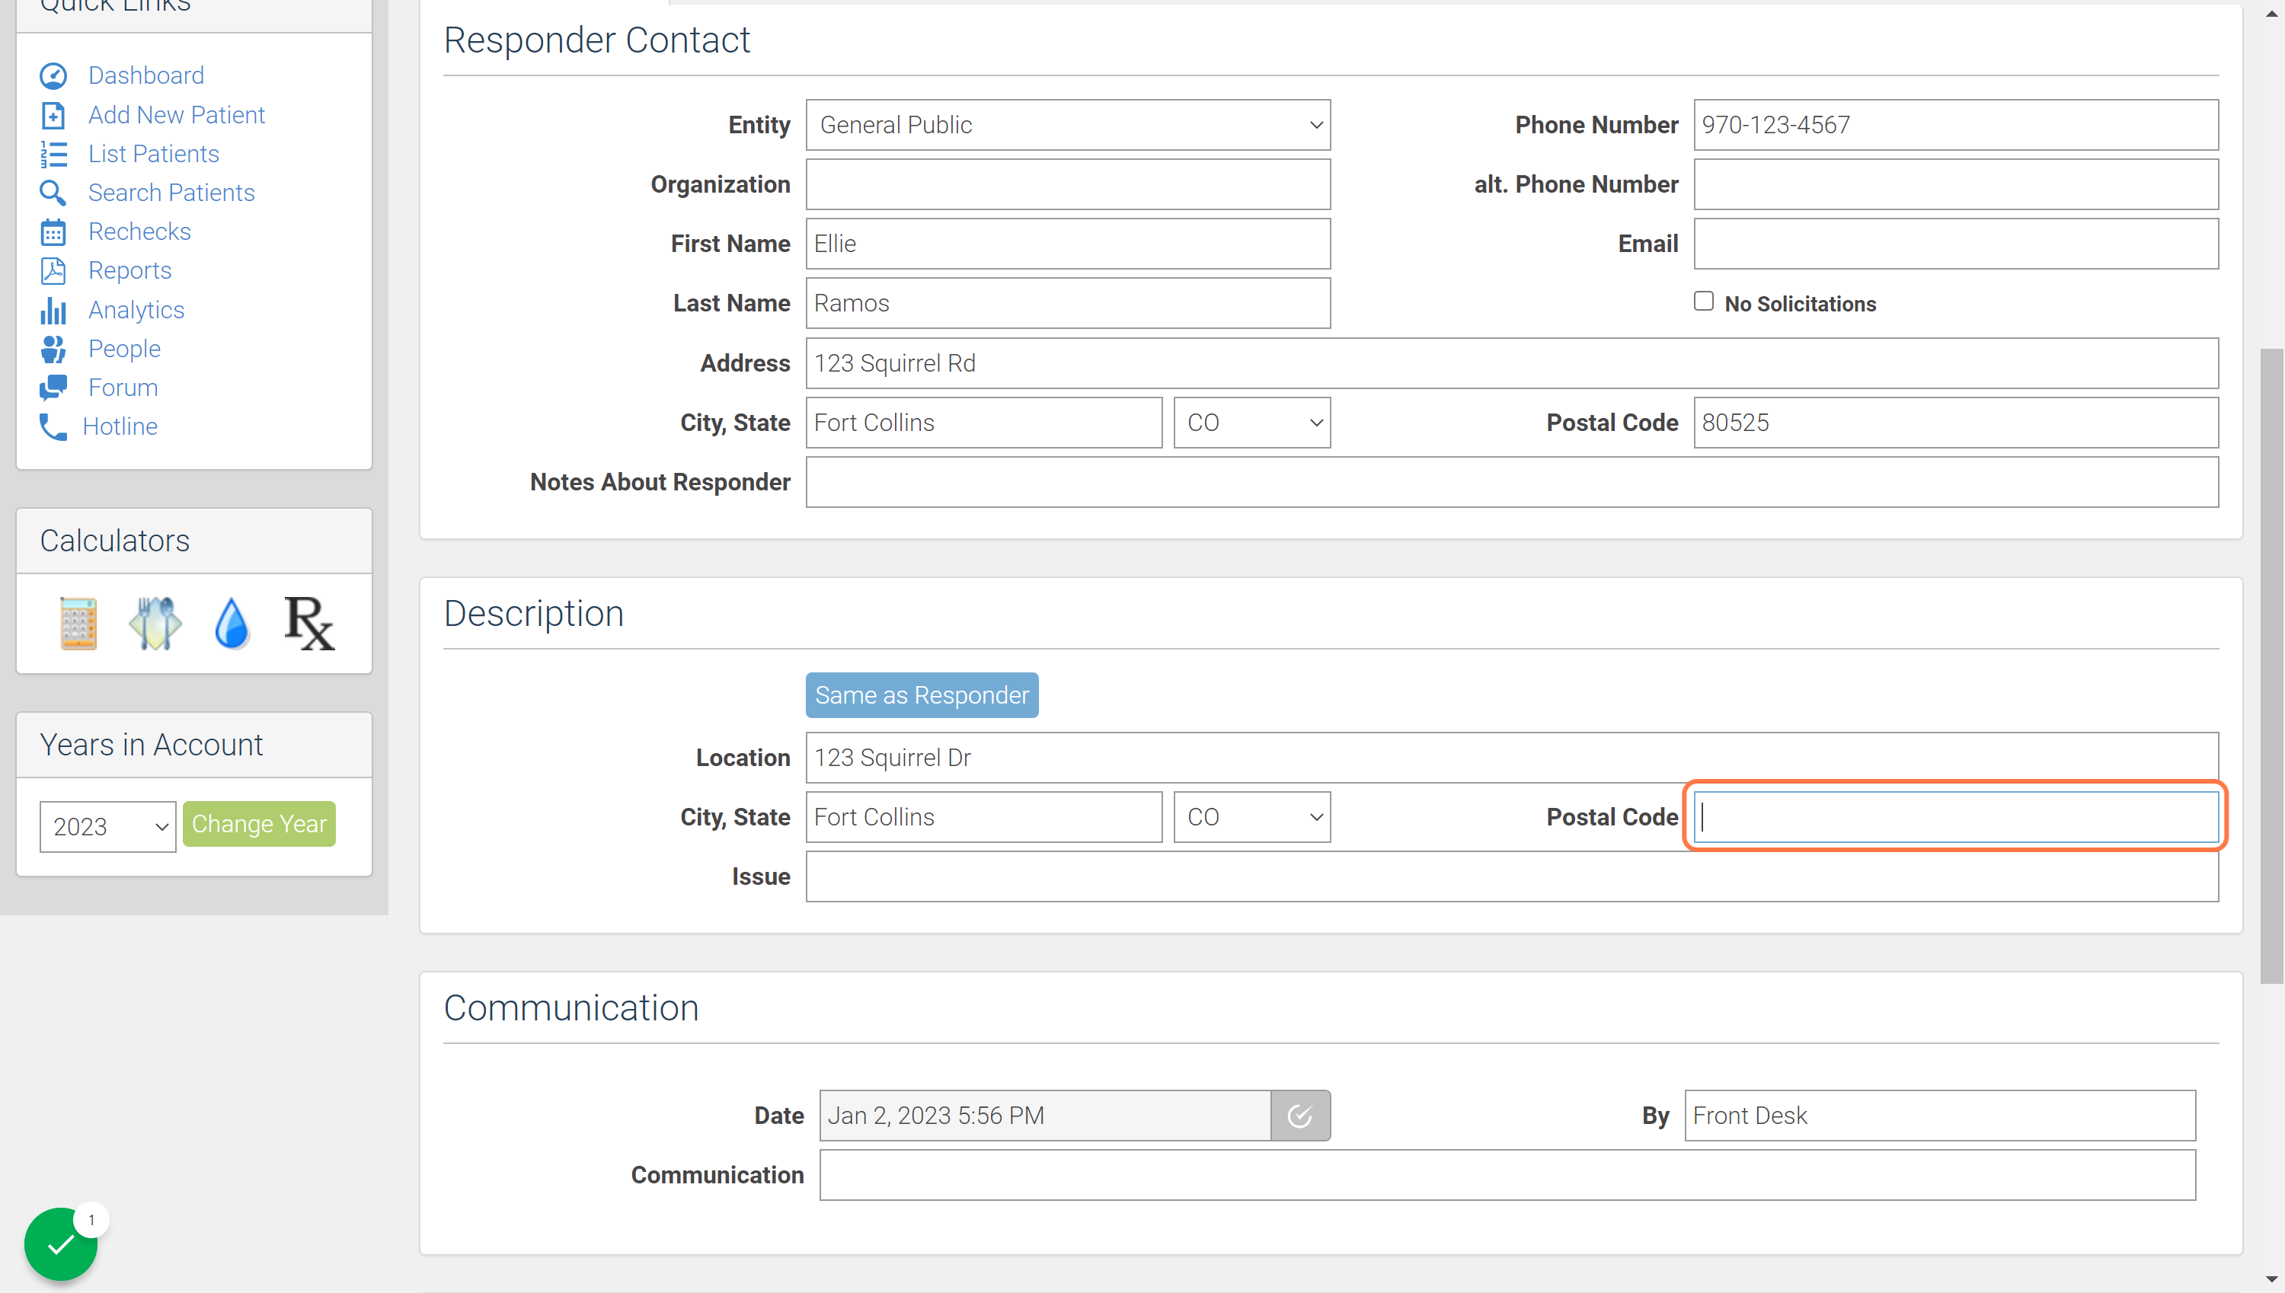2285x1293 pixels.
Task: Go to Add New Patient link
Action: click(177, 114)
